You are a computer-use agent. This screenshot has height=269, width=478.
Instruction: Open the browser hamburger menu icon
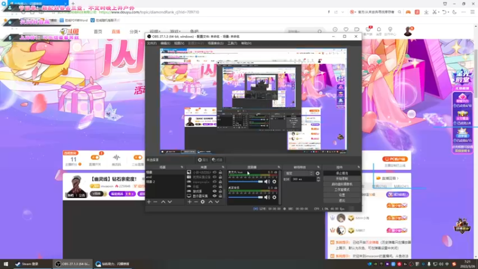(472, 12)
